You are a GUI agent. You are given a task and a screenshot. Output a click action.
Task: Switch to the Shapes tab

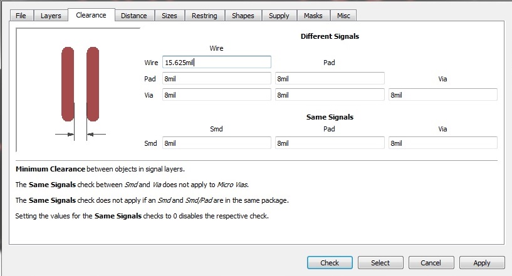[x=243, y=16]
